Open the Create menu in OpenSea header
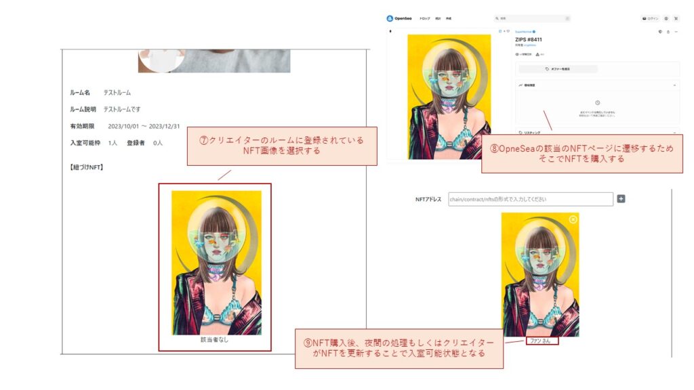694x390 pixels. click(x=449, y=18)
